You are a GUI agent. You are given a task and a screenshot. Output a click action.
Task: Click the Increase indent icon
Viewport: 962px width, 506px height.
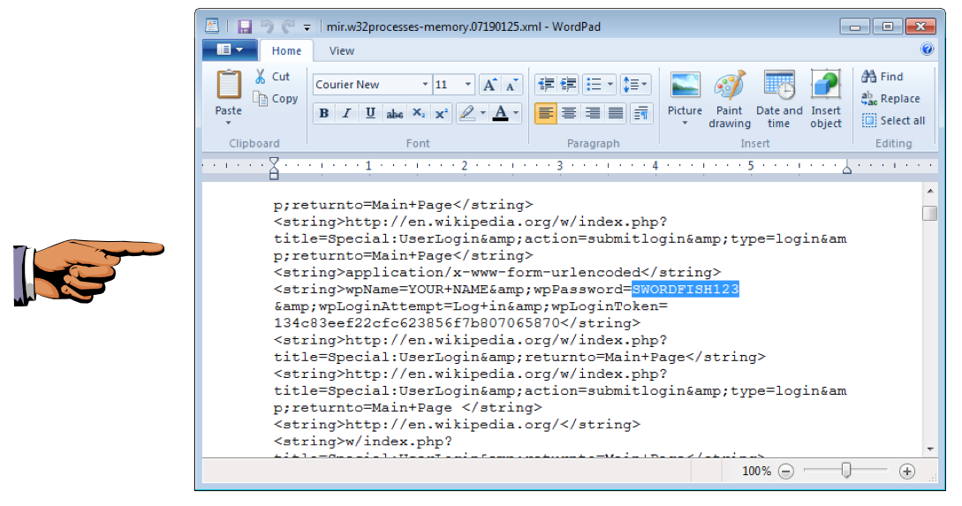(569, 85)
